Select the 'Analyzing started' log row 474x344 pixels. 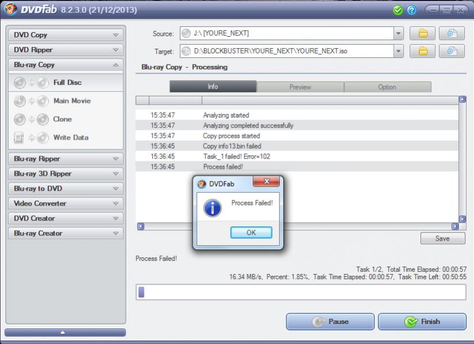click(x=297, y=115)
